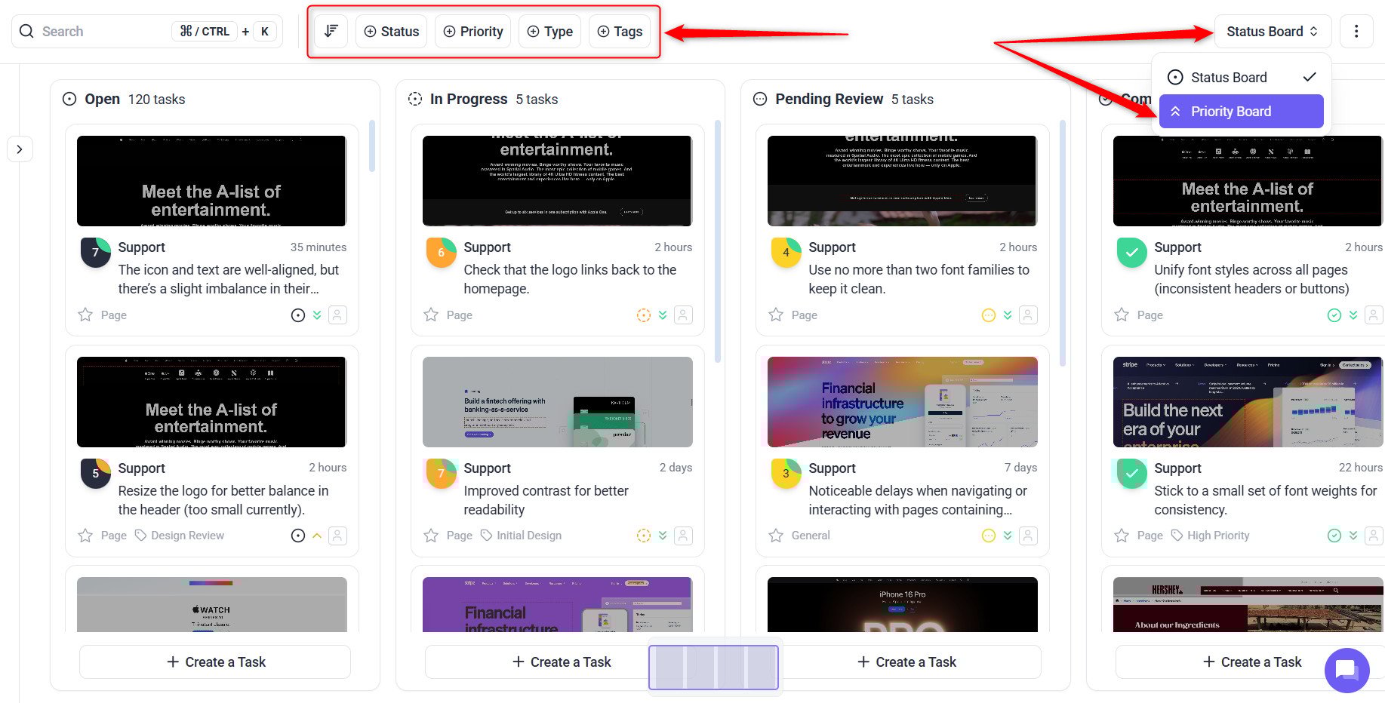
Task: Open the Status filter dropdown
Action: tap(391, 31)
